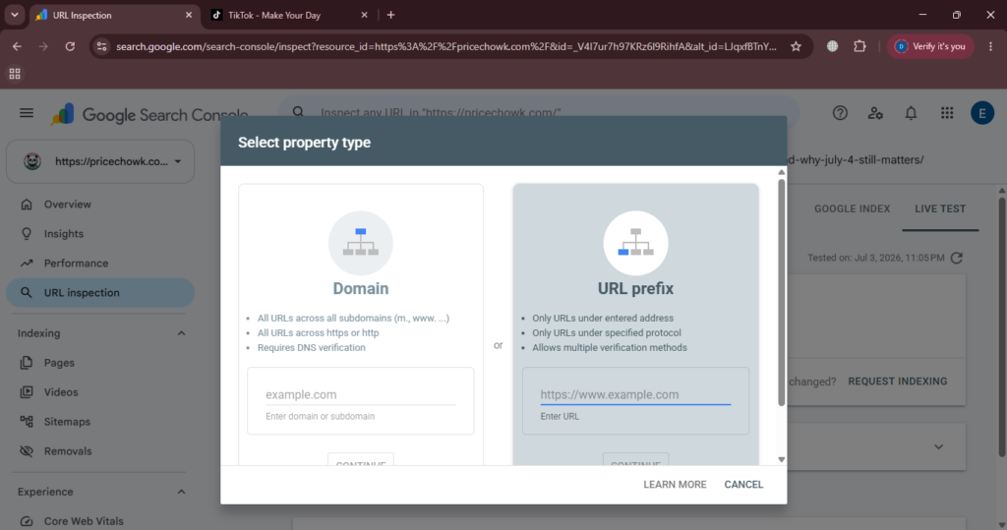Switch to the URL Inspection browser tab
This screenshot has height=530, width=1007.
(116, 15)
